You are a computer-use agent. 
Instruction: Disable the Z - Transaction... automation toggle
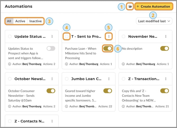point(165,91)
